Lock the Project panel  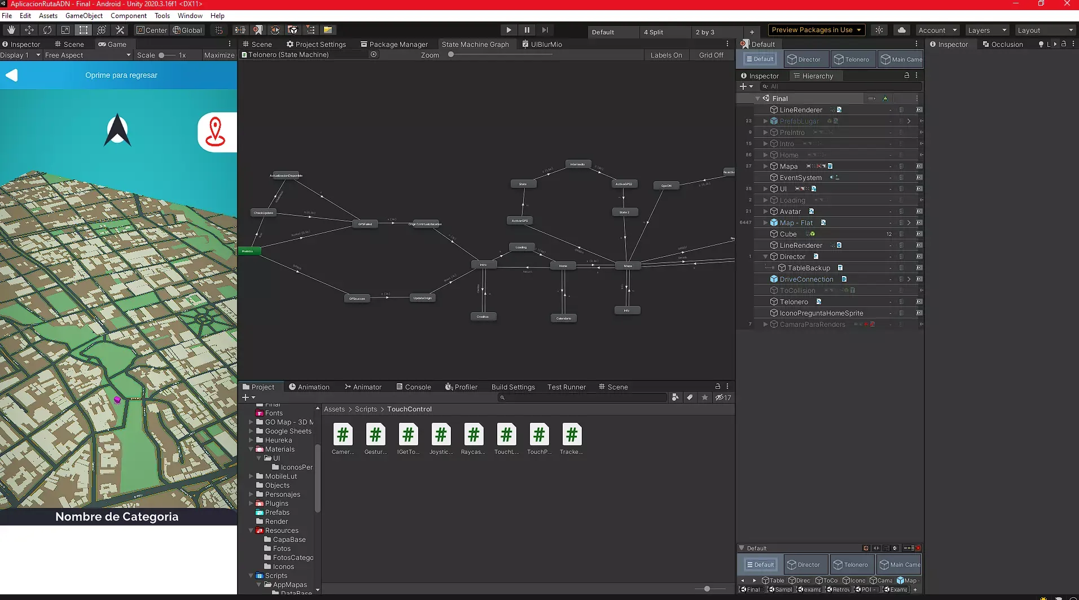tap(717, 387)
